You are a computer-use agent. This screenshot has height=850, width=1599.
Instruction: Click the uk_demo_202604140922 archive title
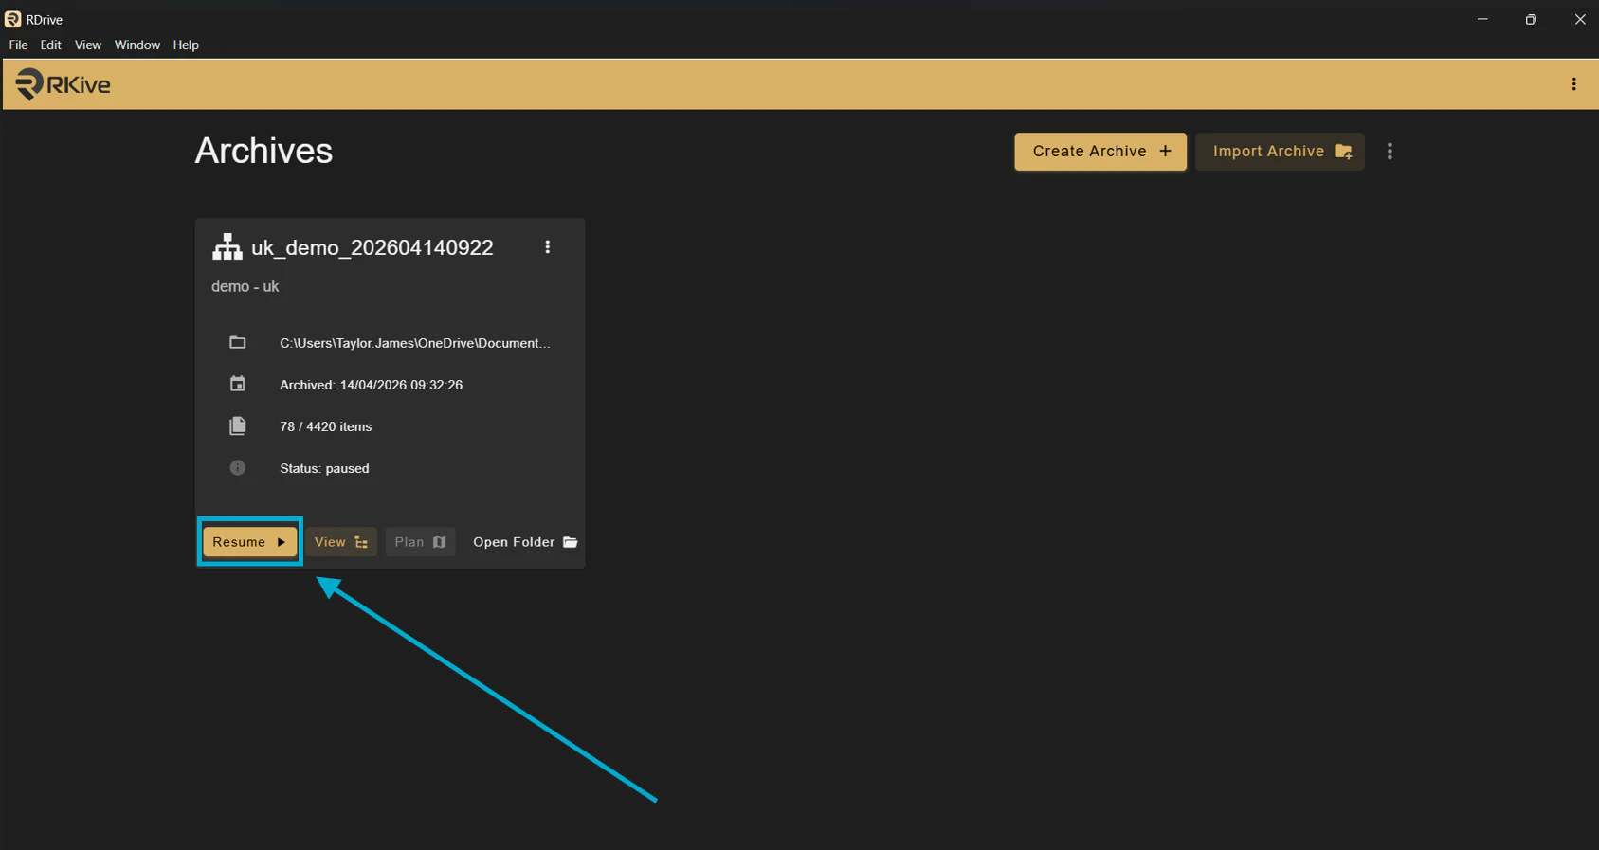coord(372,247)
